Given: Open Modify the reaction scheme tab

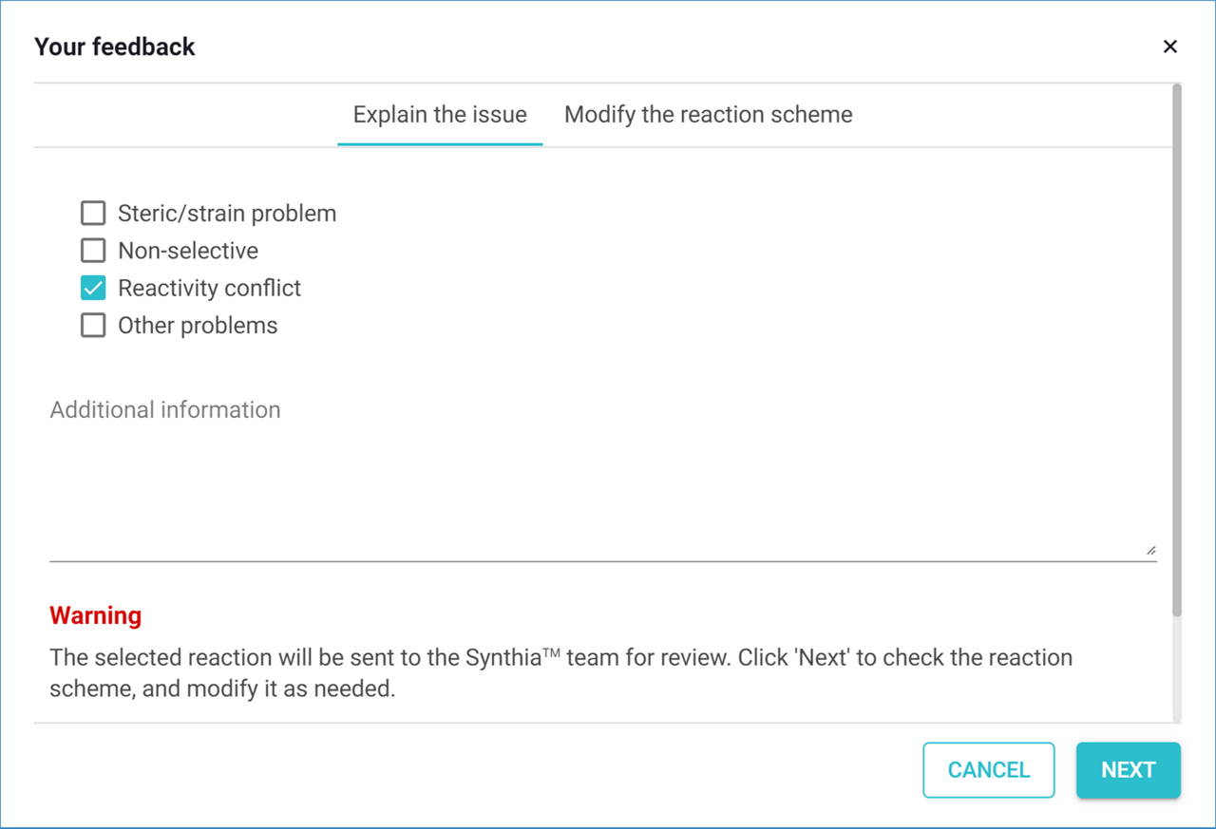Looking at the screenshot, I should [x=708, y=115].
